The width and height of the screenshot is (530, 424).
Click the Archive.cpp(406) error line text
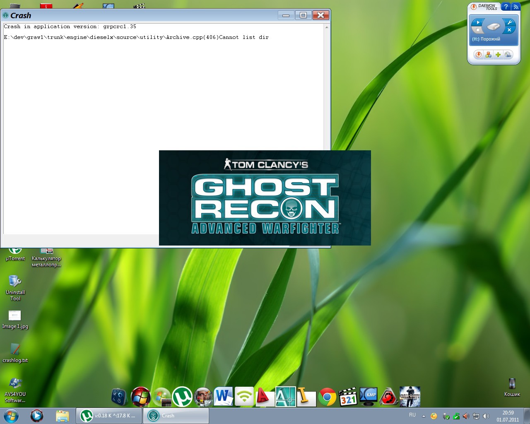click(136, 37)
